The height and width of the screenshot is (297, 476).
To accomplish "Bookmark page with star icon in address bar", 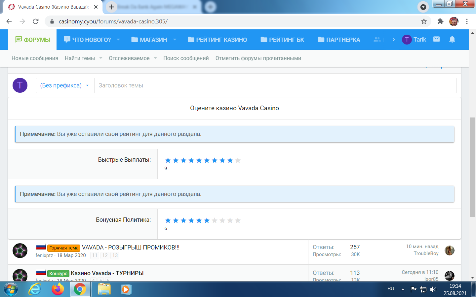I will tap(424, 21).
